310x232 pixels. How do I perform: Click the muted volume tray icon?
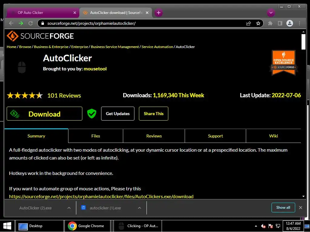(263, 226)
